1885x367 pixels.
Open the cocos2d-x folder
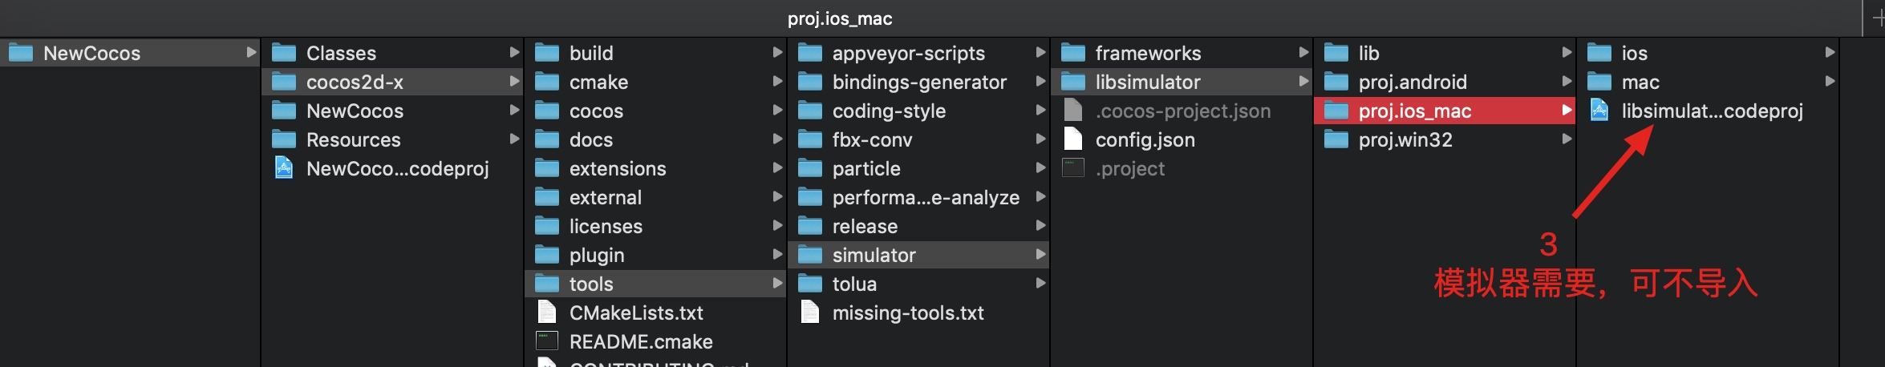tap(355, 82)
